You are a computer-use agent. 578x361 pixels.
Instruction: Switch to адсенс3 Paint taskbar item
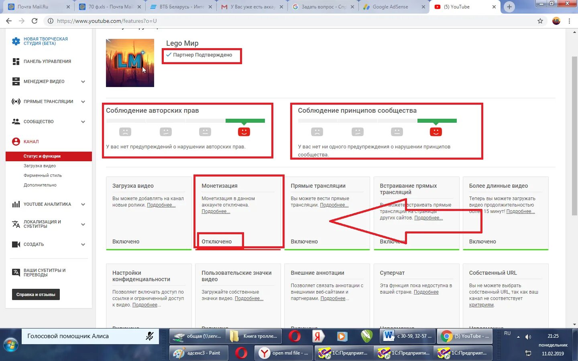click(199, 353)
